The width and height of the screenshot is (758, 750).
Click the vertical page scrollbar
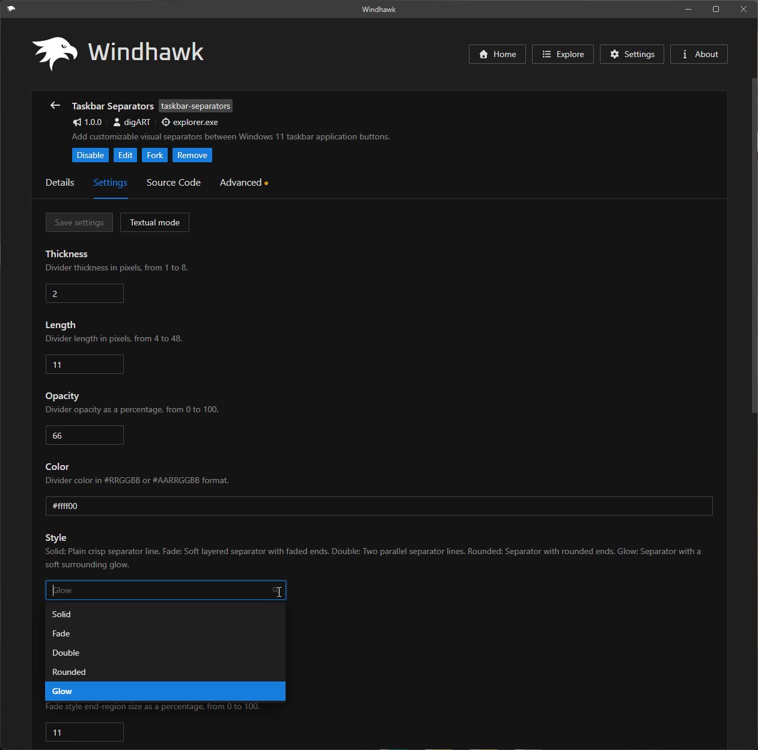pyautogui.click(x=754, y=245)
